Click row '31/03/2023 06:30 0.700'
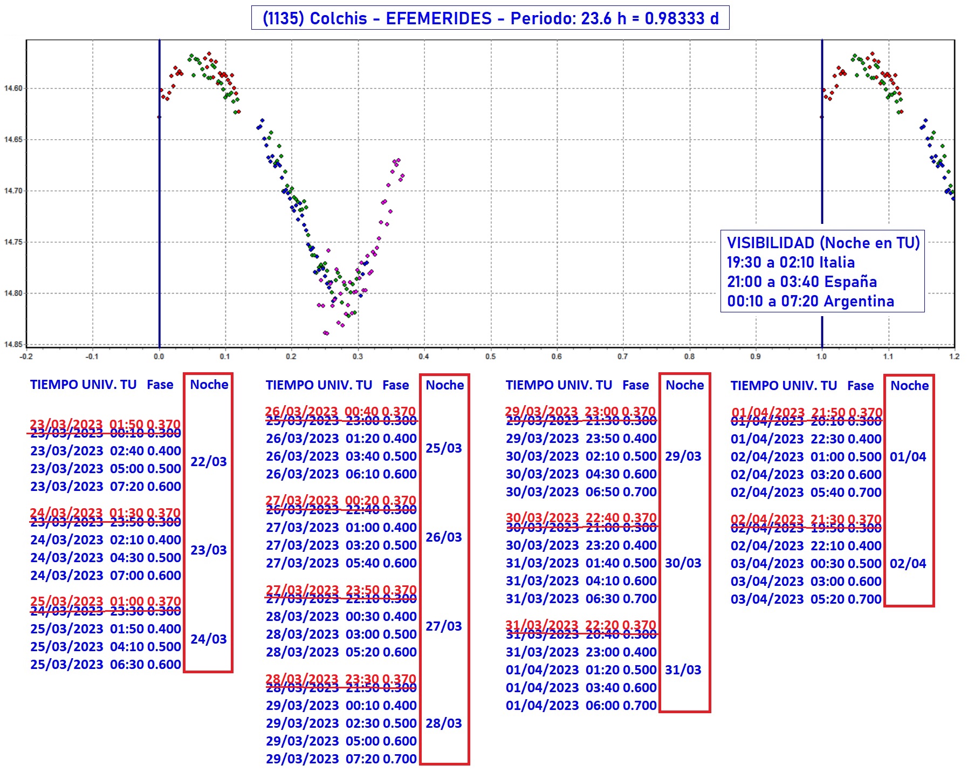This screenshot has width=968, height=772. [x=581, y=599]
